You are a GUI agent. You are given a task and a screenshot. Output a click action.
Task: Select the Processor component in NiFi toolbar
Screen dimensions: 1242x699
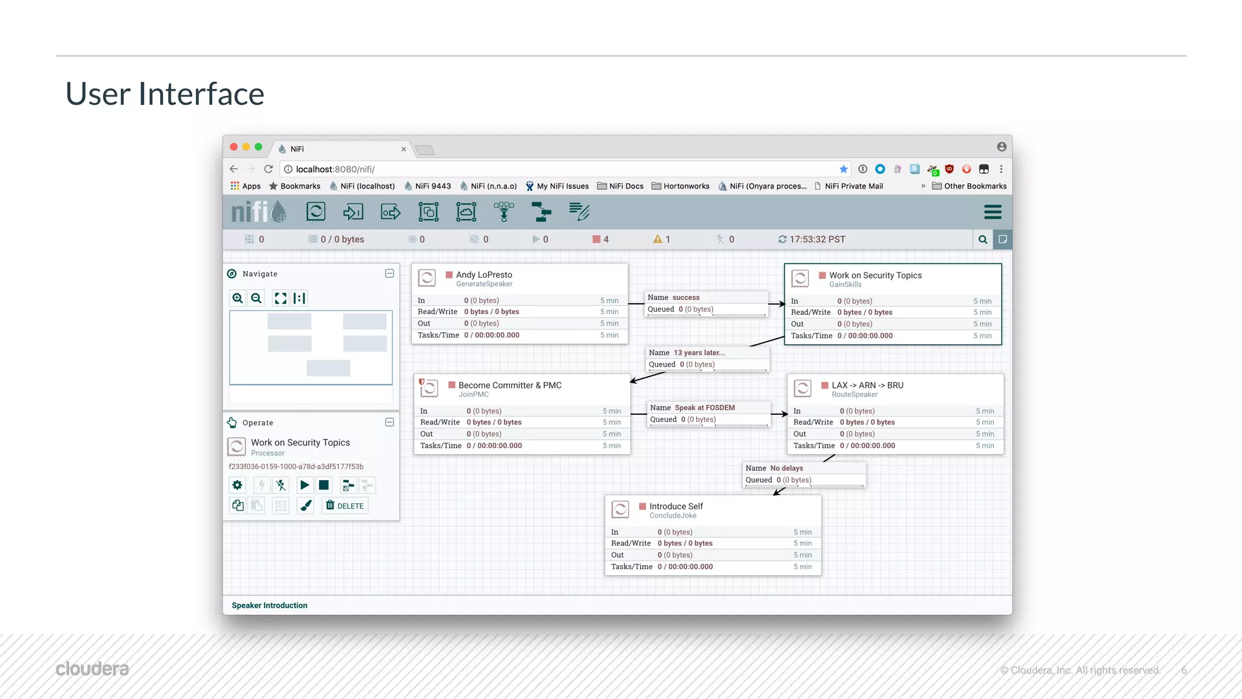tap(315, 212)
